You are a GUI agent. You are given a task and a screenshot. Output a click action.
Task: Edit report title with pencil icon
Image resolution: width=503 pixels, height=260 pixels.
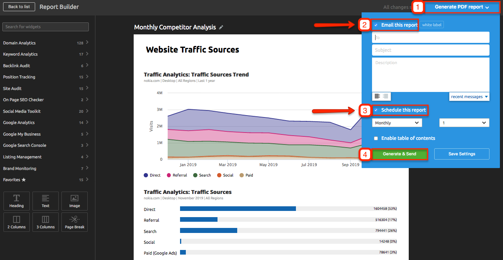(x=221, y=27)
